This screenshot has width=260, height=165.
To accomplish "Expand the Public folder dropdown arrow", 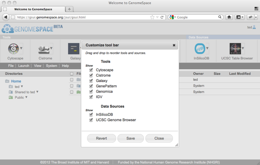I will click(x=27, y=97).
